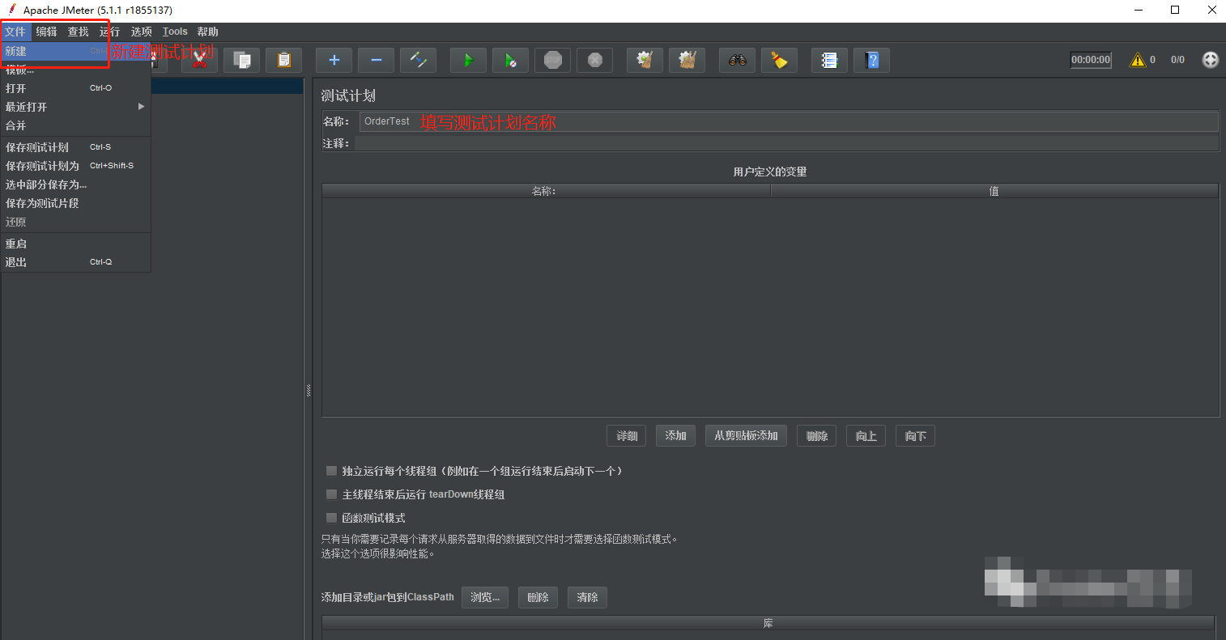Enable run tearDown thread groups after shutdown checkbox
This screenshot has width=1226, height=640.
point(331,494)
